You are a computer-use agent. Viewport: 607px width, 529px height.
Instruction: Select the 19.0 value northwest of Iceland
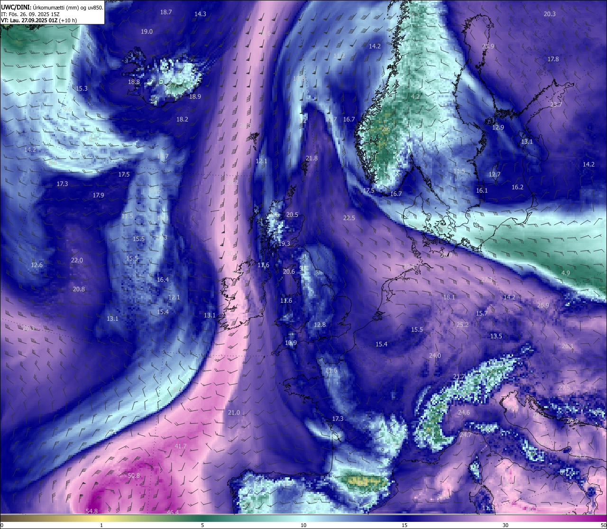coord(147,32)
